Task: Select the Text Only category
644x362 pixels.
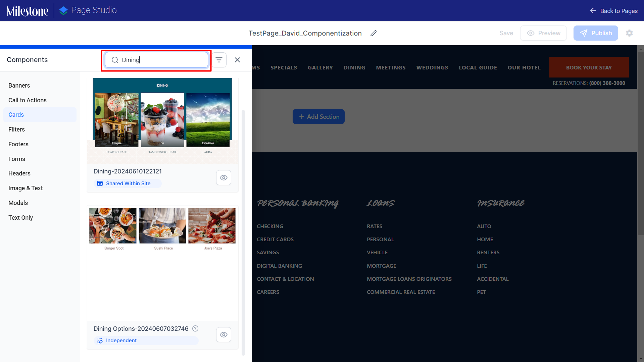Action: [x=40, y=218]
